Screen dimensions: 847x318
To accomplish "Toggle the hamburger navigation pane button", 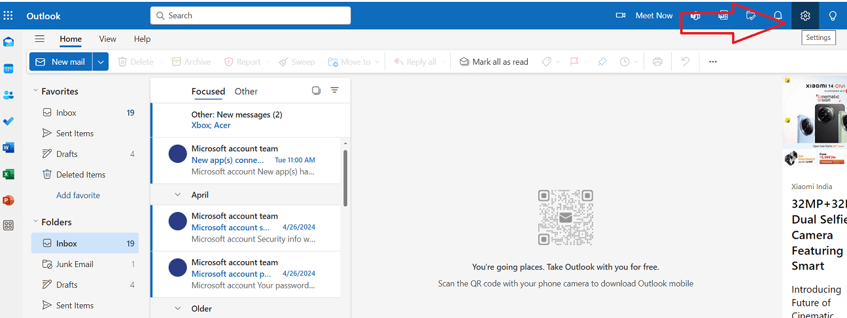I will click(x=40, y=39).
